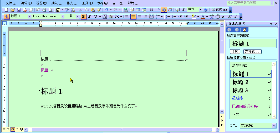The image size is (280, 133).
Task: Click the 阅读(R) reading button
Action: pos(219,10)
